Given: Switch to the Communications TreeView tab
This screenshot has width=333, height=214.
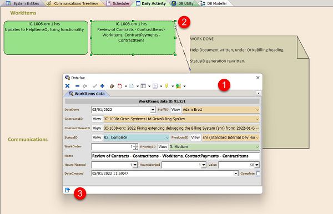Looking at the screenshot, I should (73, 3).
